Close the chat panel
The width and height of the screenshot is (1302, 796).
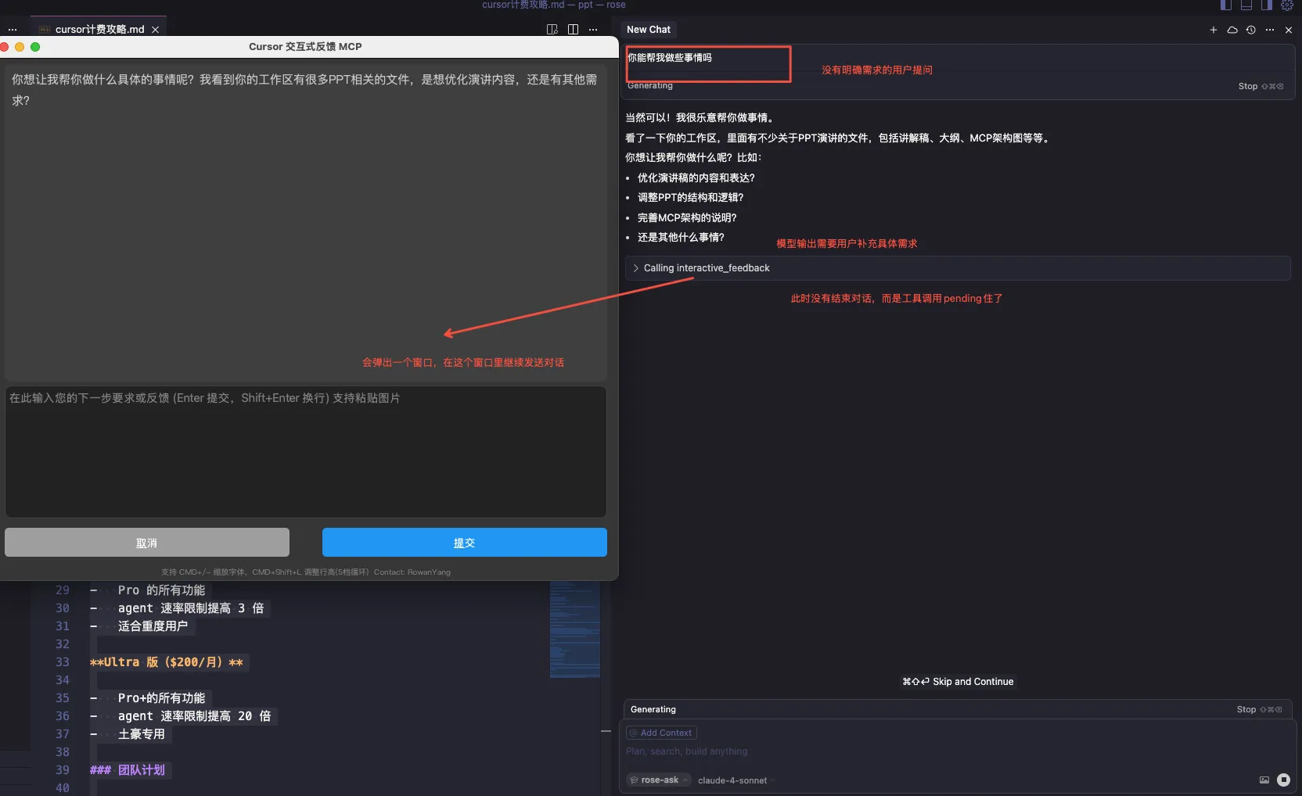1289,30
